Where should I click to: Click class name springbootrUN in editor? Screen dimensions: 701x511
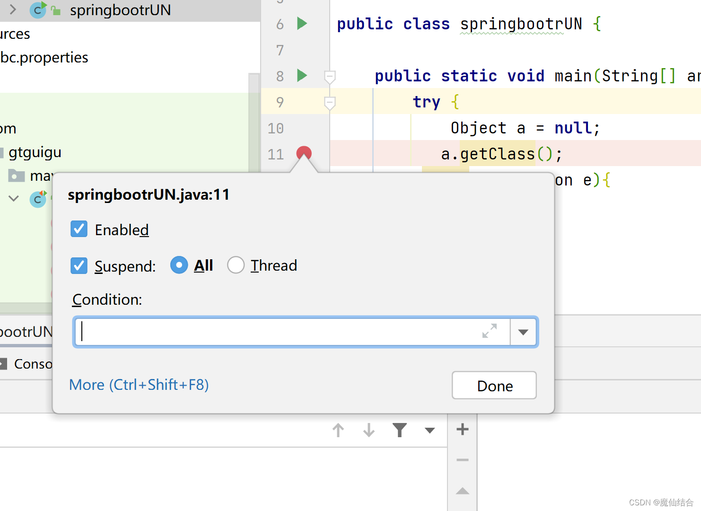pyautogui.click(x=521, y=24)
